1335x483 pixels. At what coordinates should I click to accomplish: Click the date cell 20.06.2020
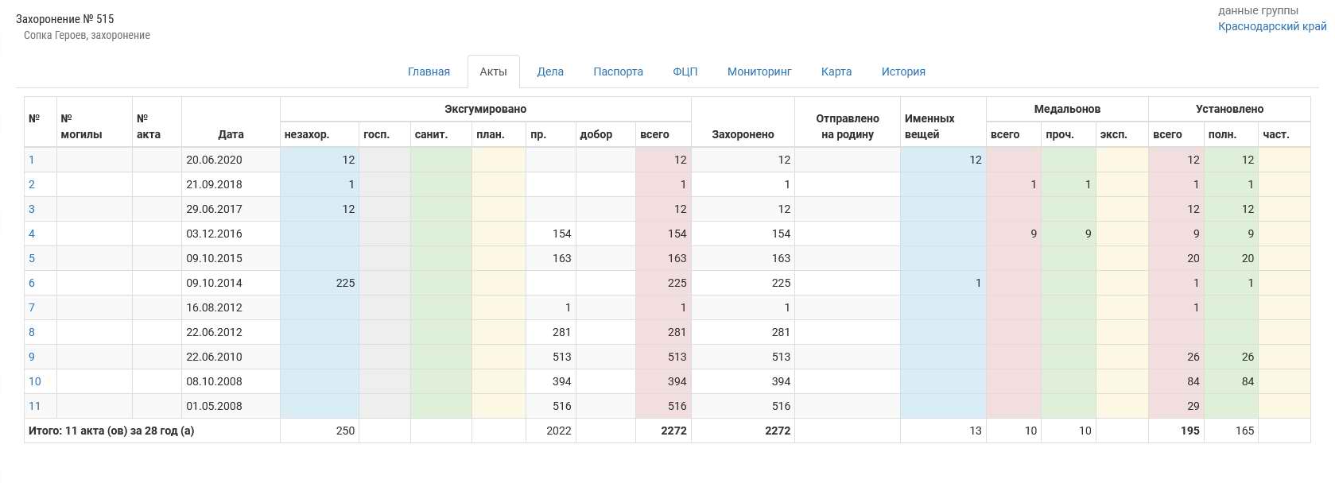[214, 160]
